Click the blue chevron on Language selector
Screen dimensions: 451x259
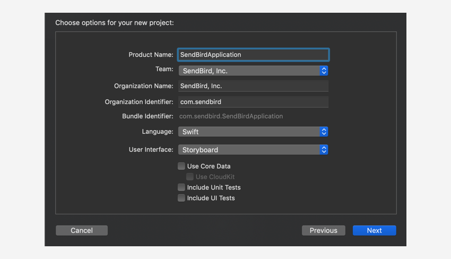(x=324, y=132)
